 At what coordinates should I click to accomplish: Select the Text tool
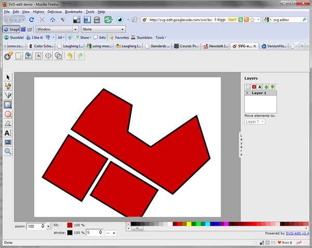point(8,133)
